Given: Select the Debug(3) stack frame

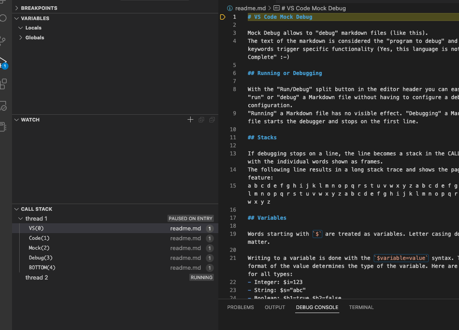Looking at the screenshot, I should pyautogui.click(x=115, y=258).
